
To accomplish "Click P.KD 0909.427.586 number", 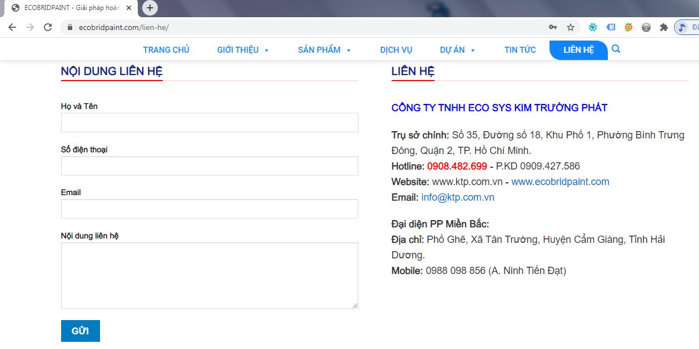I will click(538, 166).
